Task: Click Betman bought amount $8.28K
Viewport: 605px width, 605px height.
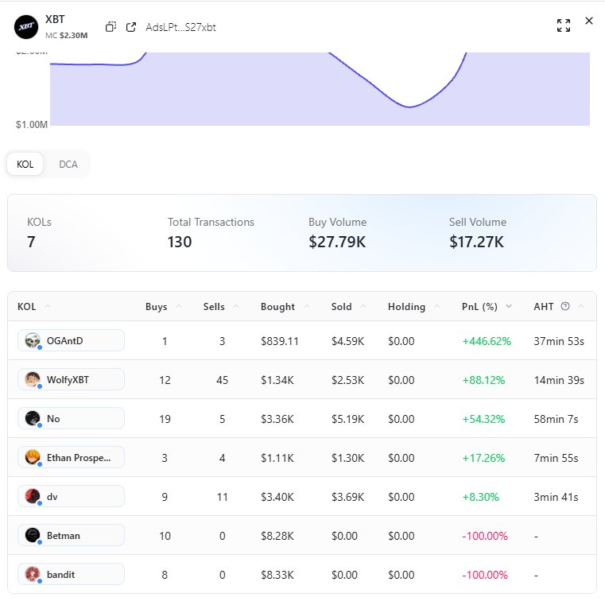Action: pos(277,536)
